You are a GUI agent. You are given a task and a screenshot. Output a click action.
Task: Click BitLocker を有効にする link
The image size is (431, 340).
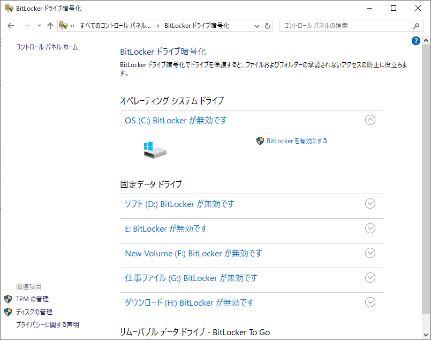297,141
